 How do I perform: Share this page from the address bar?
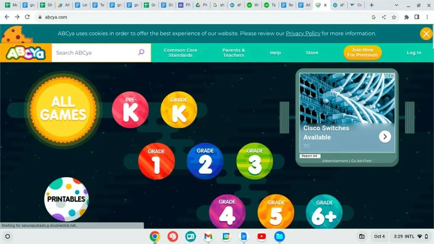pos(384,17)
